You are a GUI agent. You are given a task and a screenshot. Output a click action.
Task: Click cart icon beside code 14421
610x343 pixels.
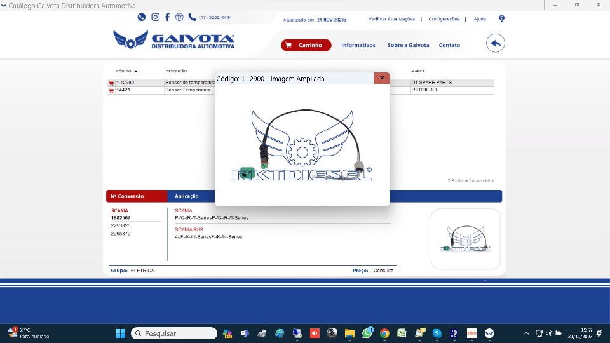111,91
